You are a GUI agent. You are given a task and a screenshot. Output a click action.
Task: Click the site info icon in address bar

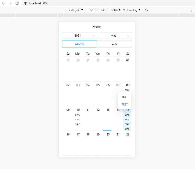25,3
